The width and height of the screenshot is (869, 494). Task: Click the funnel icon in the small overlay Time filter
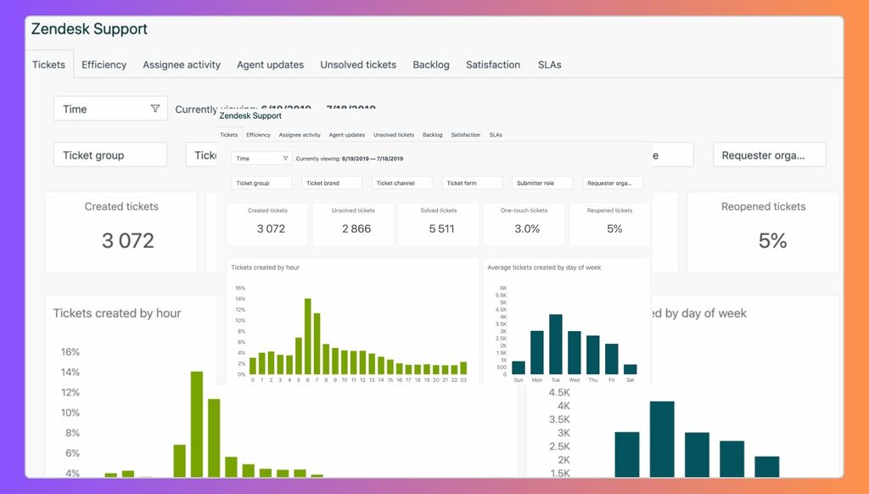pyautogui.click(x=285, y=159)
